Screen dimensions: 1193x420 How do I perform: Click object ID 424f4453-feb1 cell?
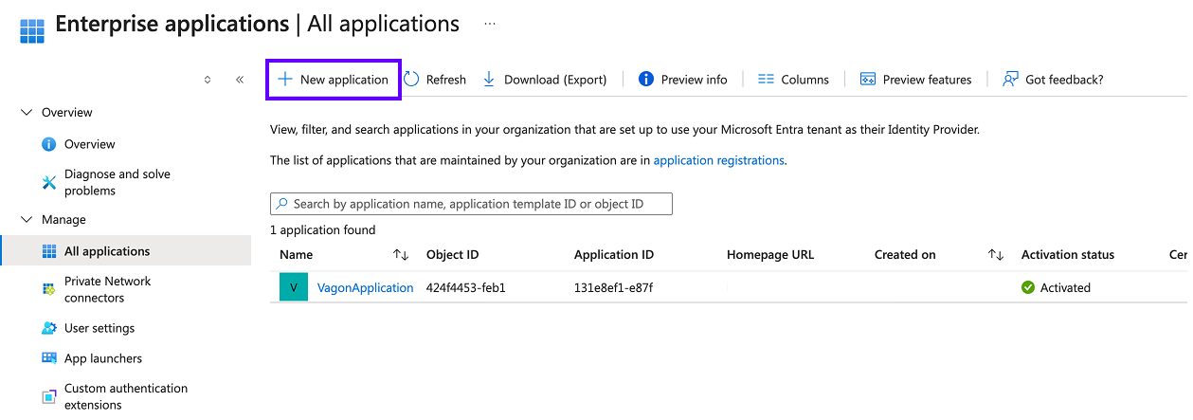(466, 287)
